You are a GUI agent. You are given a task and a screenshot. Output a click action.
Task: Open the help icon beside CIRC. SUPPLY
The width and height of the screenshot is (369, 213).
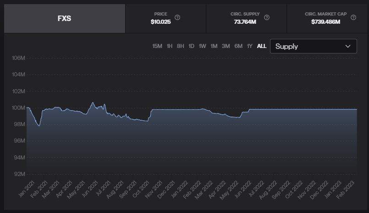[267, 17]
